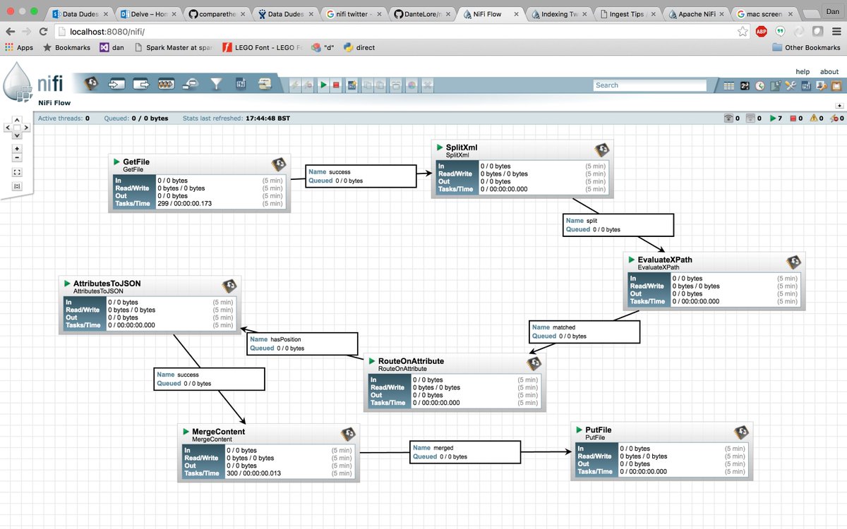The image size is (847, 529).
Task: Zoom out with the minus button
Action: point(17,158)
